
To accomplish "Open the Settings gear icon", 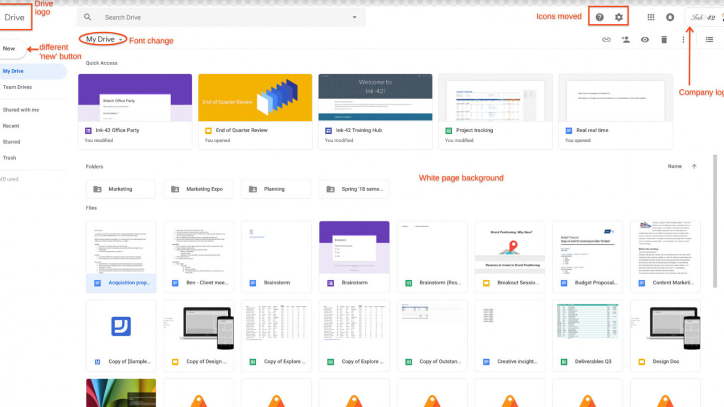I will 619,18.
